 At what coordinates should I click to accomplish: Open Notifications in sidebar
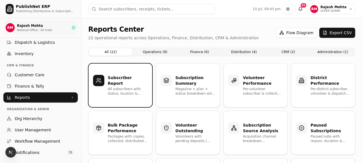click(40, 153)
